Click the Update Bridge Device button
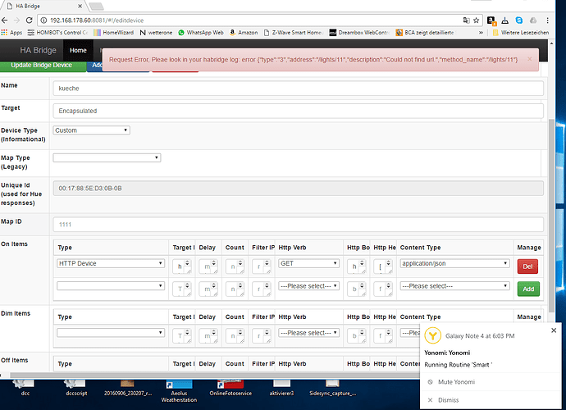 [x=42, y=66]
